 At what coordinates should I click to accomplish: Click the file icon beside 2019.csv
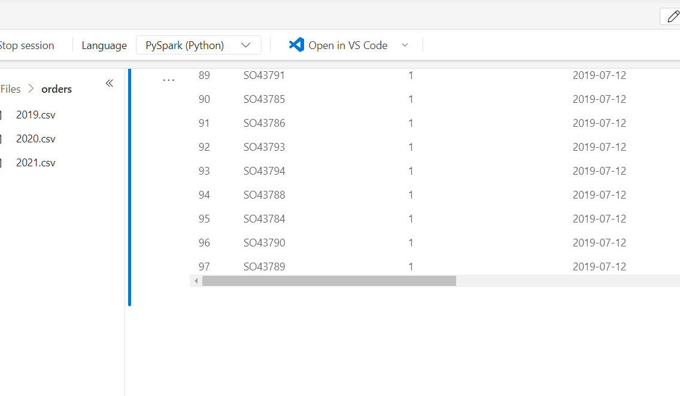(2, 114)
